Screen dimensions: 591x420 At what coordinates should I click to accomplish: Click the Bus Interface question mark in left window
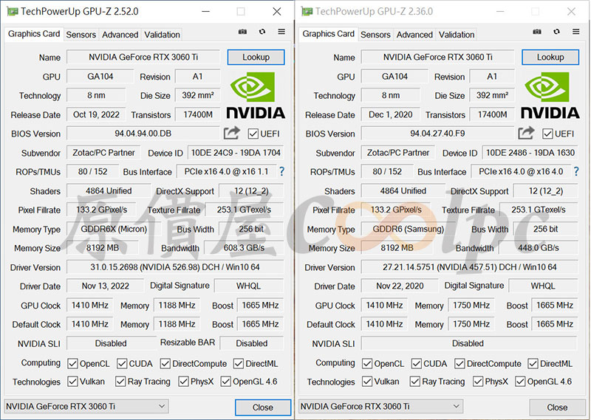pyautogui.click(x=281, y=171)
